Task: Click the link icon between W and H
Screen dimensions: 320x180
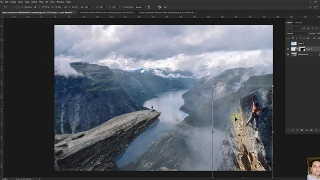Action: 65,7
